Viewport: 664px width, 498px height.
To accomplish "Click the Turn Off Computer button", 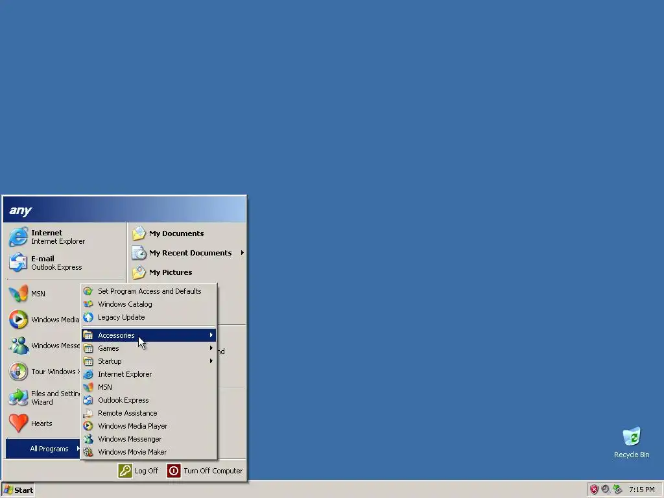I will pos(205,471).
